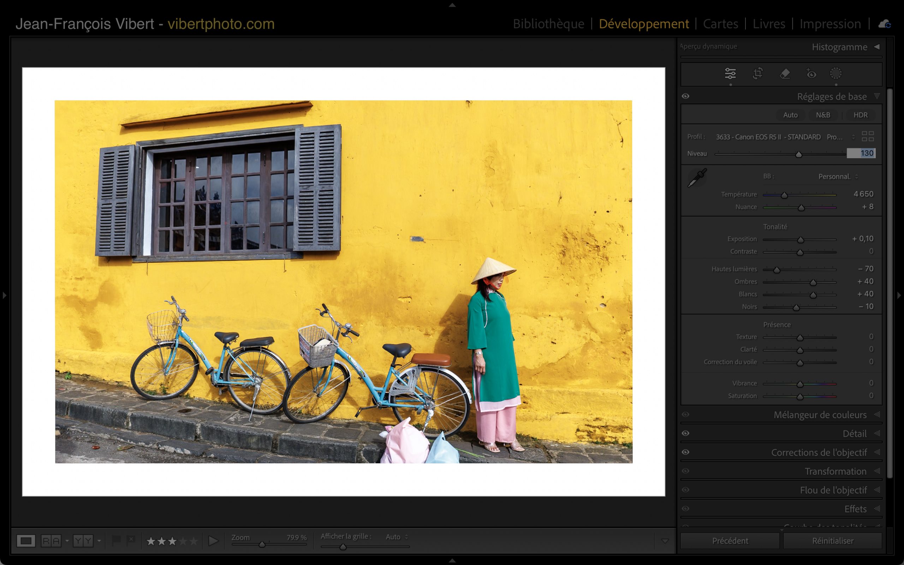The height and width of the screenshot is (565, 904).
Task: Open the Afficher la grille Auto dropdown
Action: pyautogui.click(x=397, y=537)
